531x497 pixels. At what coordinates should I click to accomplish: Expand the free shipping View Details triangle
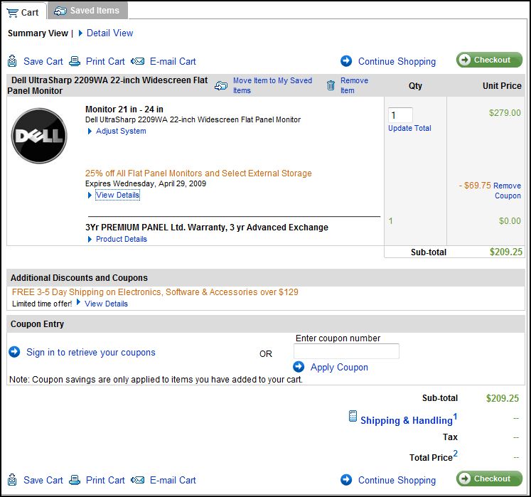tap(79, 302)
